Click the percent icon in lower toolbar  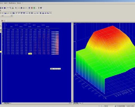pos(48,13)
